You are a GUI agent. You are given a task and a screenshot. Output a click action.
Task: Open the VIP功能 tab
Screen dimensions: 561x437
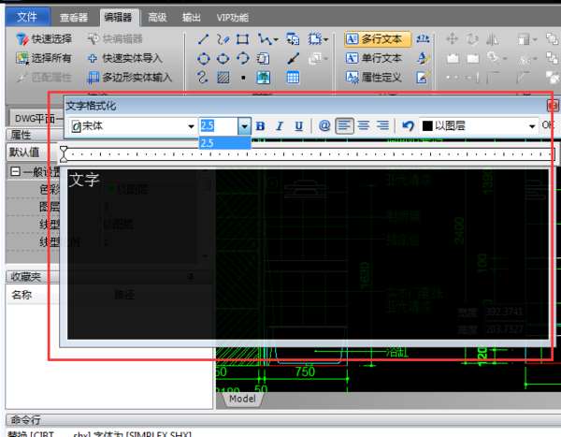click(x=233, y=18)
